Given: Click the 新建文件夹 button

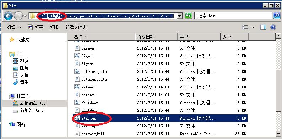Looking at the screenshot, I should [x=76, y=27].
